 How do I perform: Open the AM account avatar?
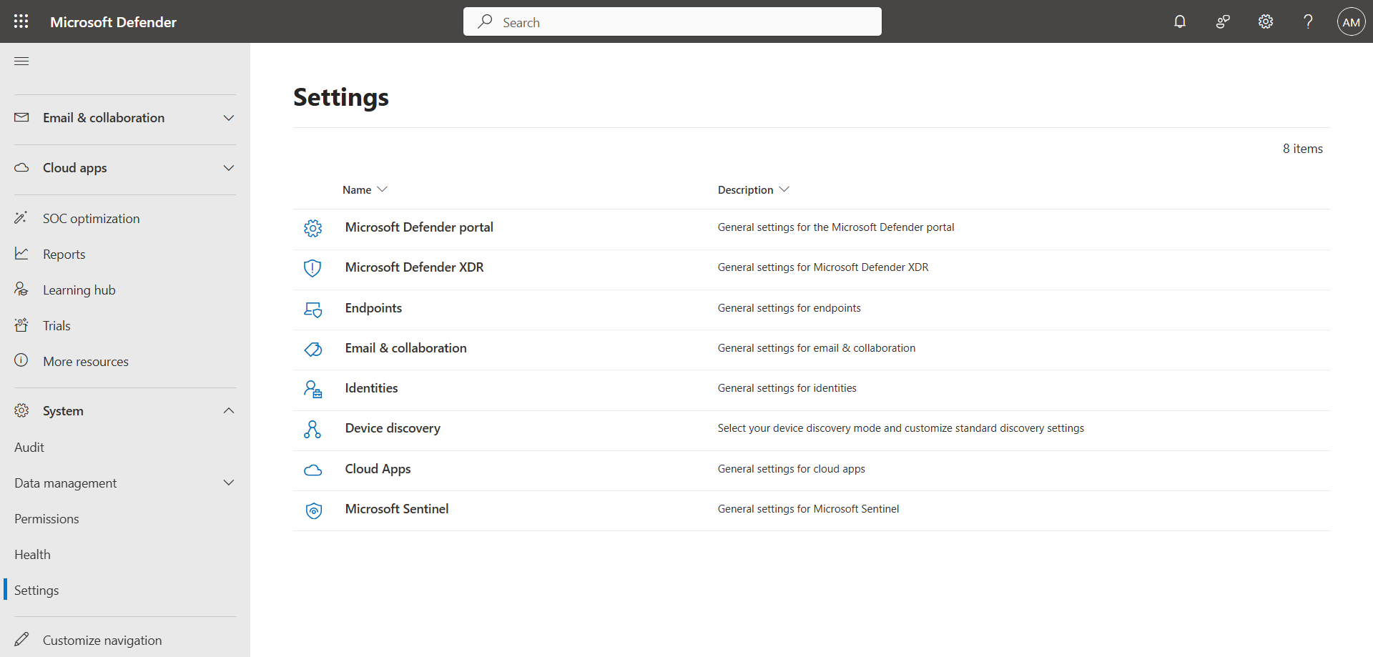(x=1351, y=21)
